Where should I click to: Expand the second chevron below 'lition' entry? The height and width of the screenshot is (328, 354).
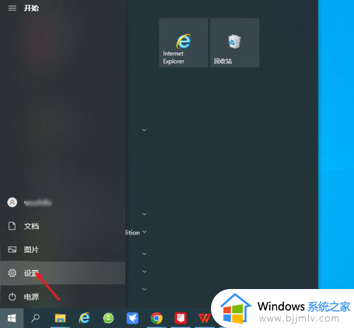point(144,271)
